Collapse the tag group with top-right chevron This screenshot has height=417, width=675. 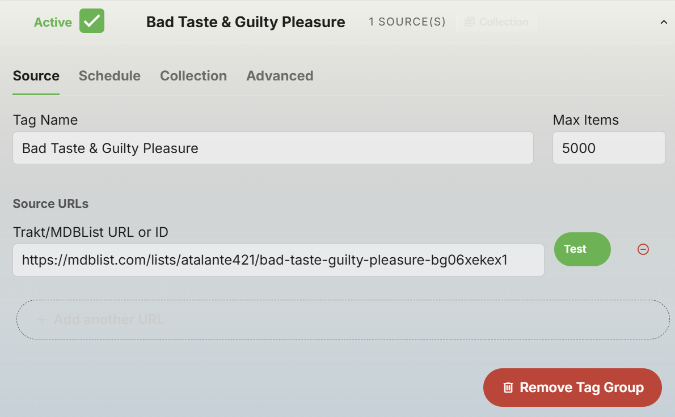(x=664, y=22)
